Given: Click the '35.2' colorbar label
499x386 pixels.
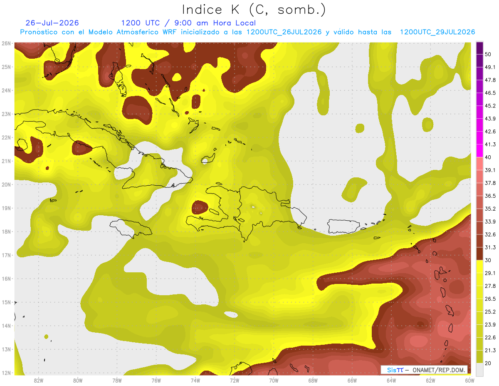Looking at the screenshot, I should tap(490, 209).
